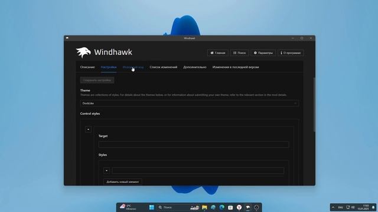The image size is (378, 212).
Task: Open the Styles item arrow dropdown
Action: pos(106,171)
